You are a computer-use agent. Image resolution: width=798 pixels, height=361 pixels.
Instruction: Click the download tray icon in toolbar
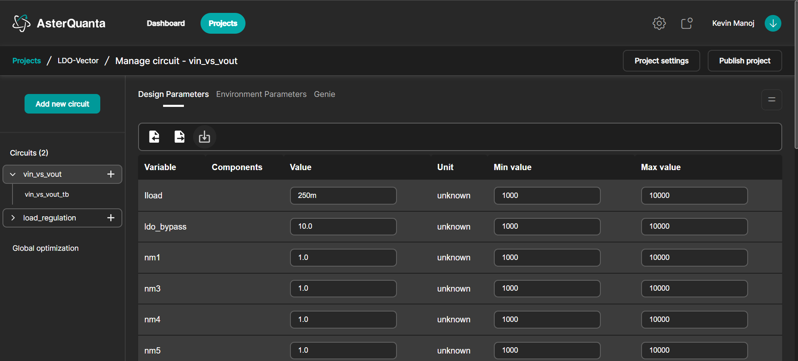coord(204,137)
